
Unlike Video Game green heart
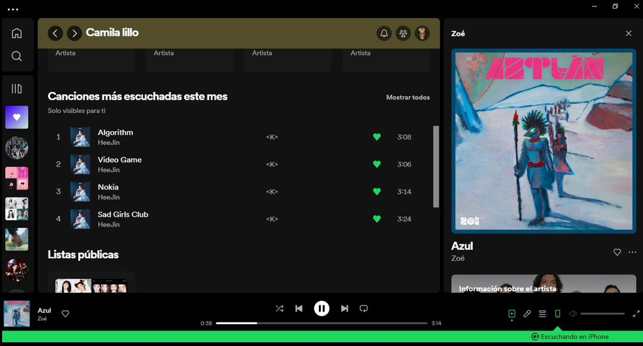[377, 164]
